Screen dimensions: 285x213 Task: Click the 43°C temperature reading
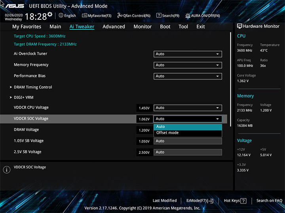pos(264,50)
